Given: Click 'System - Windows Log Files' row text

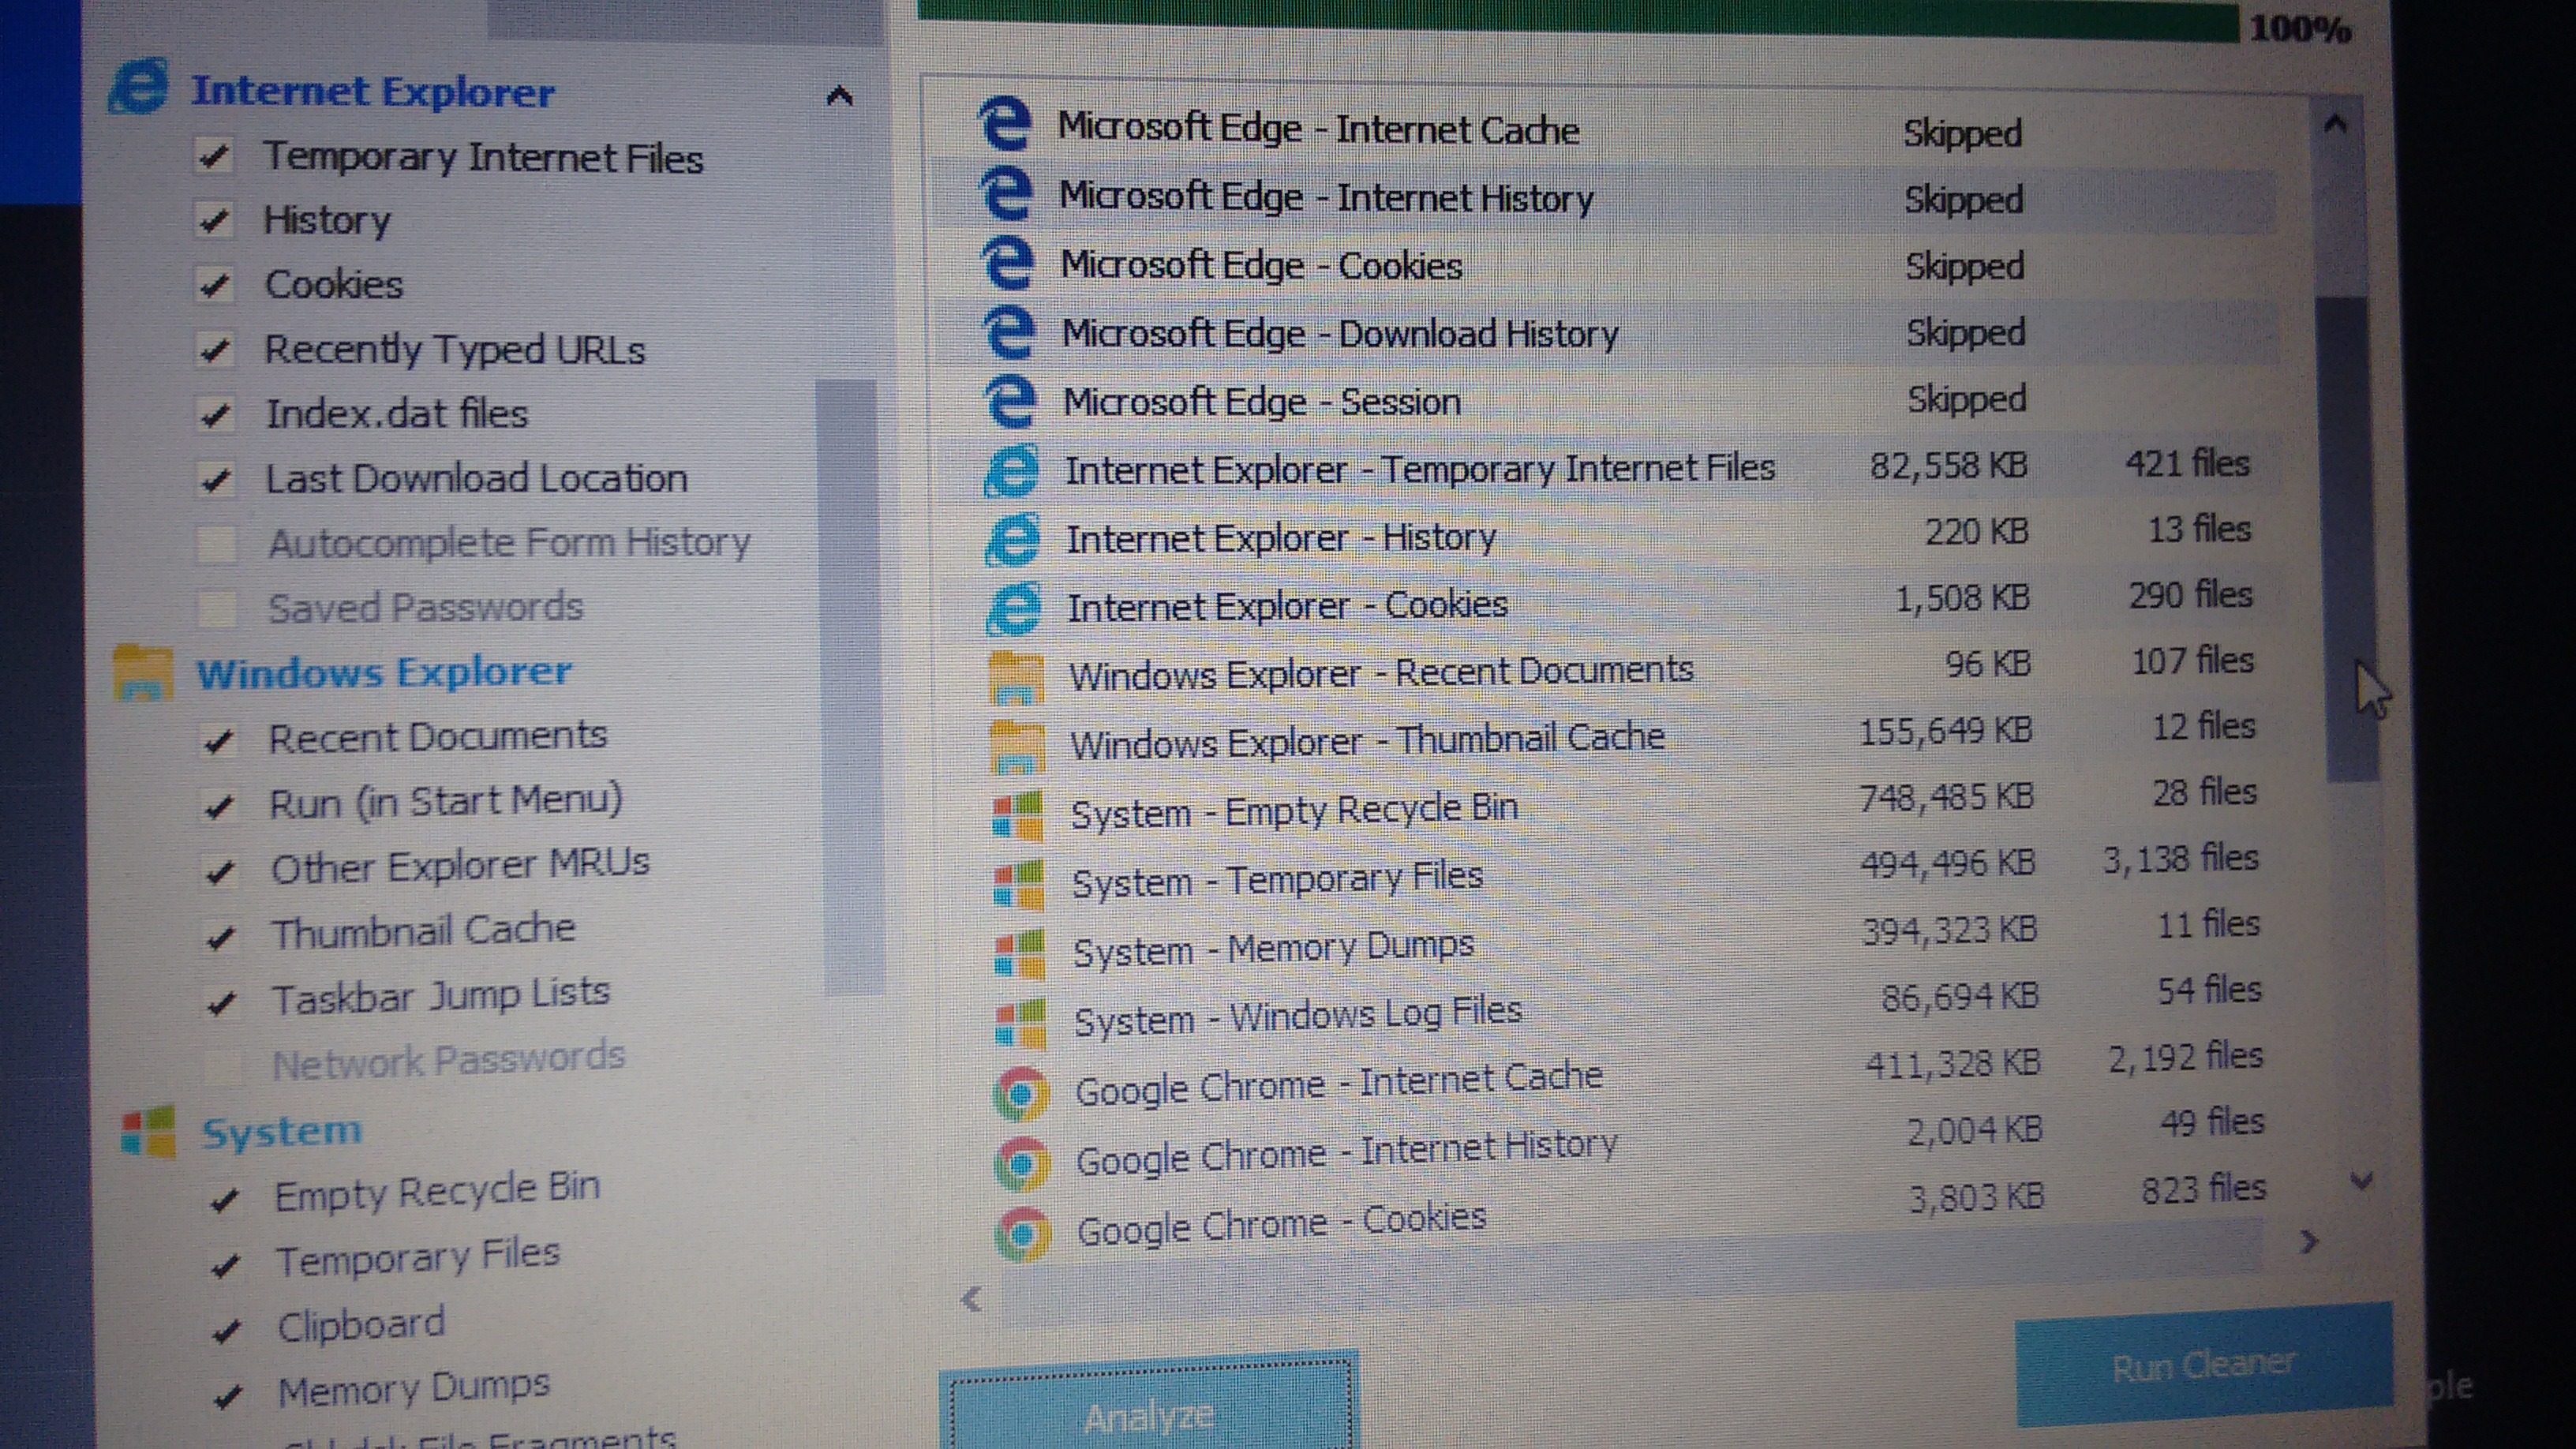Looking at the screenshot, I should point(1298,1017).
